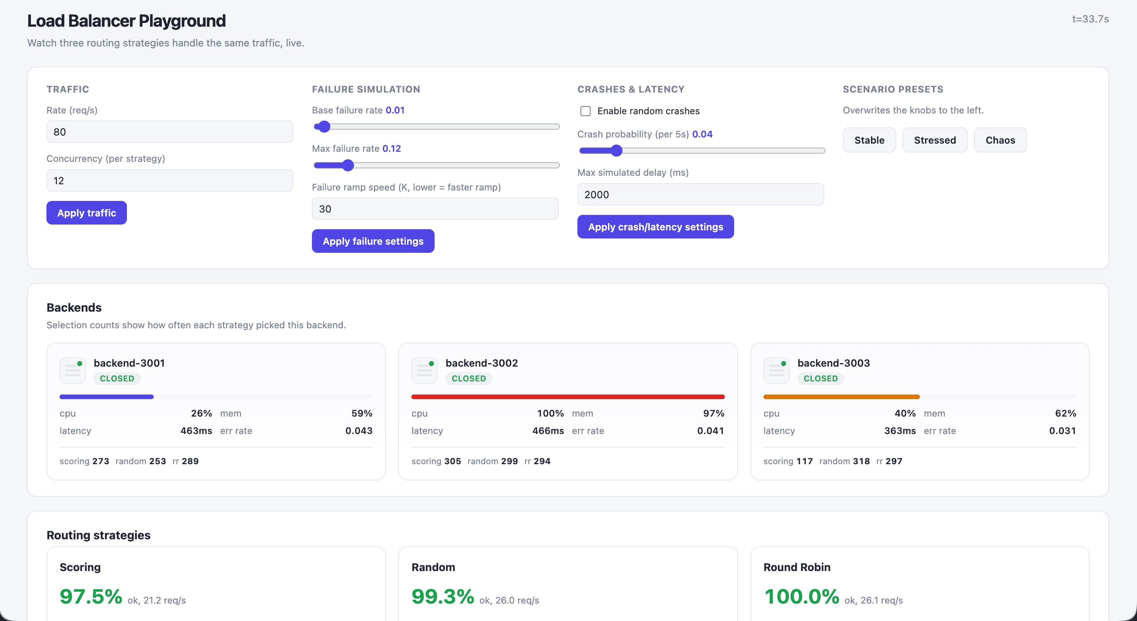Click backend-3002 mem value 97%

[x=713, y=413]
